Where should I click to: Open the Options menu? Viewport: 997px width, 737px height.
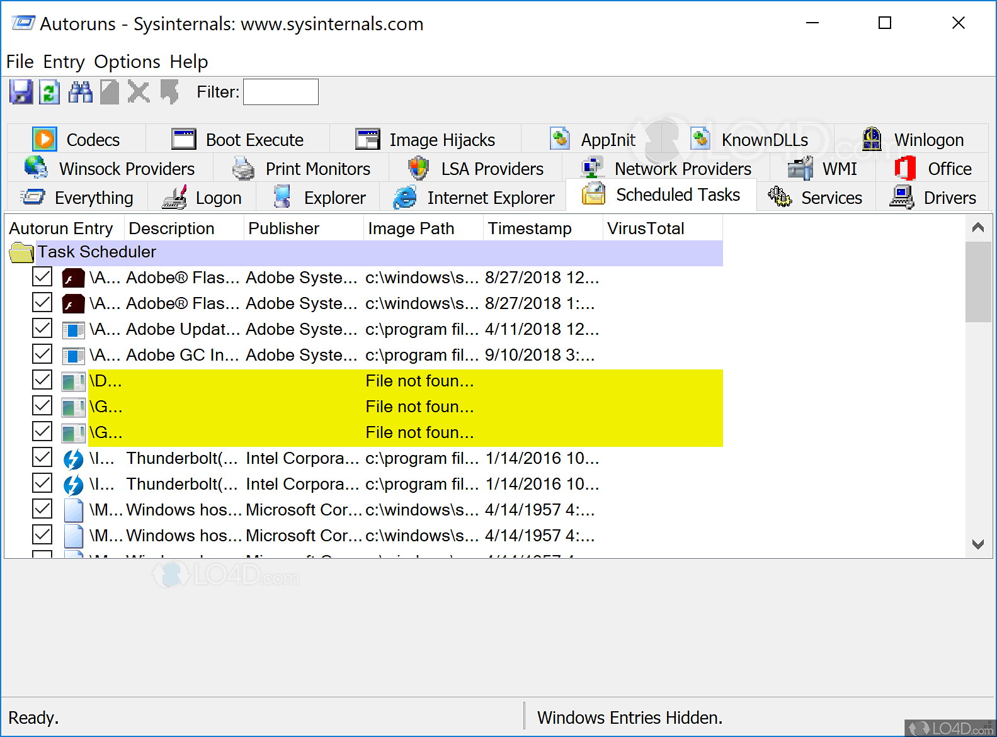coord(127,62)
